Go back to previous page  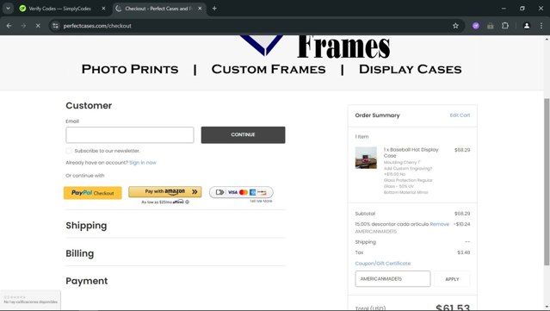coord(9,26)
